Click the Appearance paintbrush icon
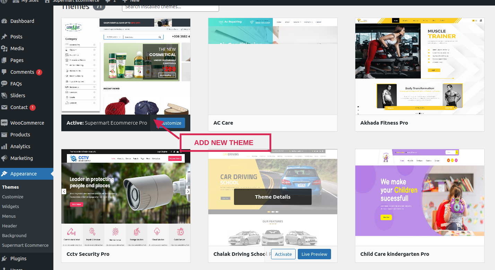 tap(4, 174)
